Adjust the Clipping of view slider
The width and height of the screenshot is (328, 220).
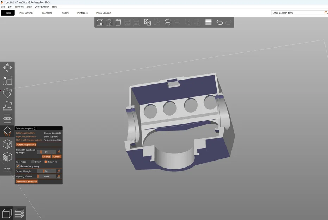(47, 176)
